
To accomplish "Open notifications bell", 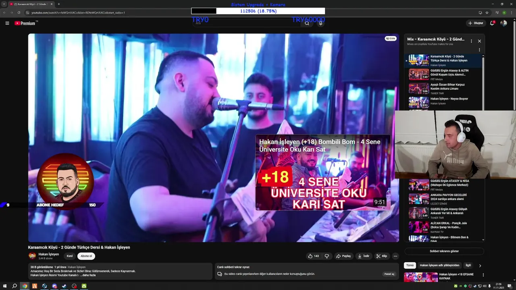I will tap(492, 23).
